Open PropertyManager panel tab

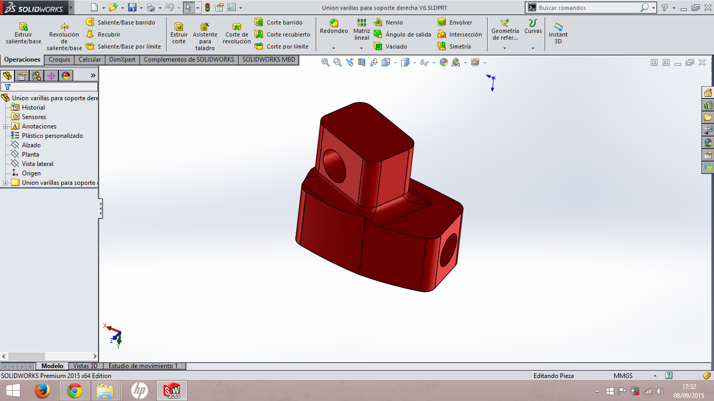pyautogui.click(x=22, y=76)
